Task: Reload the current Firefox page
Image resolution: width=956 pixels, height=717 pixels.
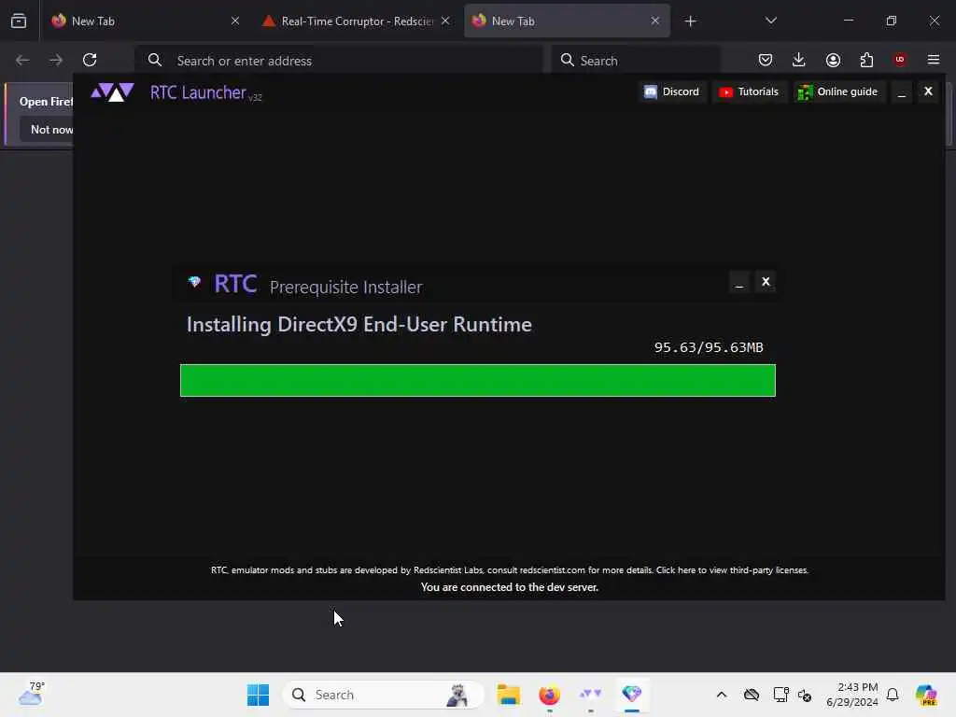Action: [90, 60]
